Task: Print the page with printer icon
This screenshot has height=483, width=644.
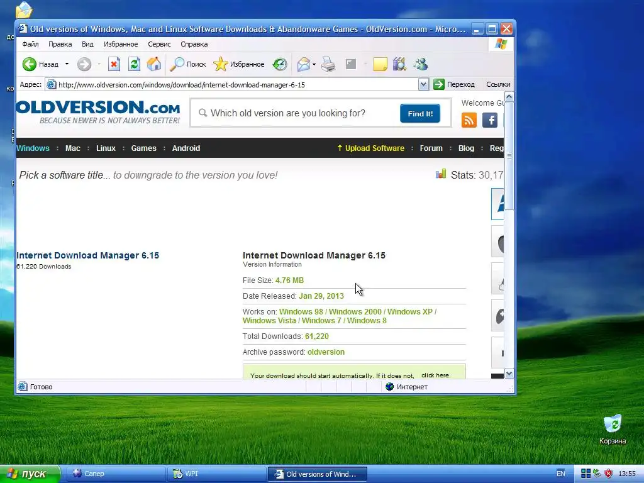Action: pyautogui.click(x=328, y=64)
